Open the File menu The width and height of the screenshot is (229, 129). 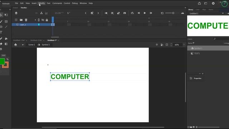pyautogui.click(x=16, y=3)
